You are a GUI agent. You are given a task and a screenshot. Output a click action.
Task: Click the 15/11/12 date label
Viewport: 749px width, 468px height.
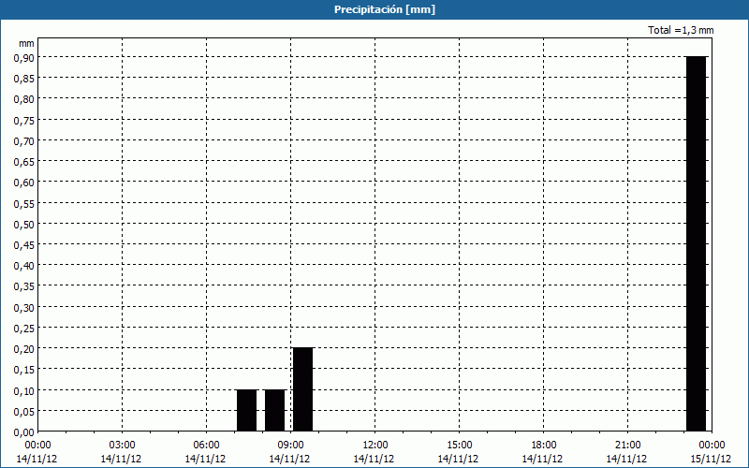(711, 459)
